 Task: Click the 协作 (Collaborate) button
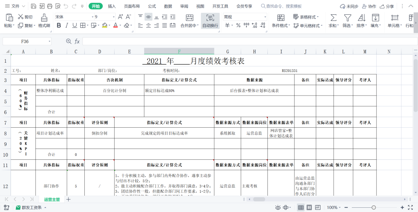[x=369, y=6]
